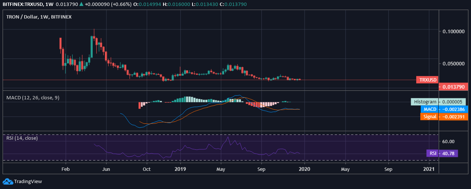Click the 2019 time axis label
The width and height of the screenshot is (471, 189).
(x=180, y=169)
